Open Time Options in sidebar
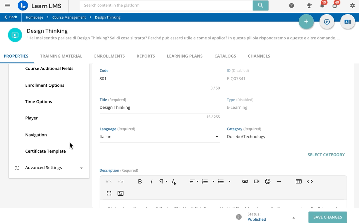 pyautogui.click(x=39, y=102)
